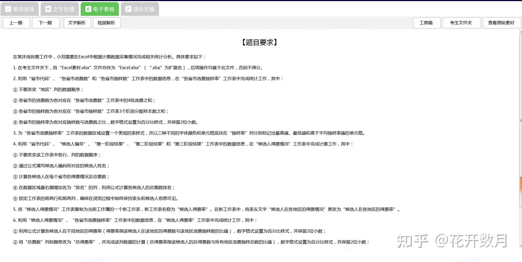Viewport: 522px width, 262px height.
Task: Click the line starting "2. 利用“省市代码”"
Action: click(x=149, y=79)
